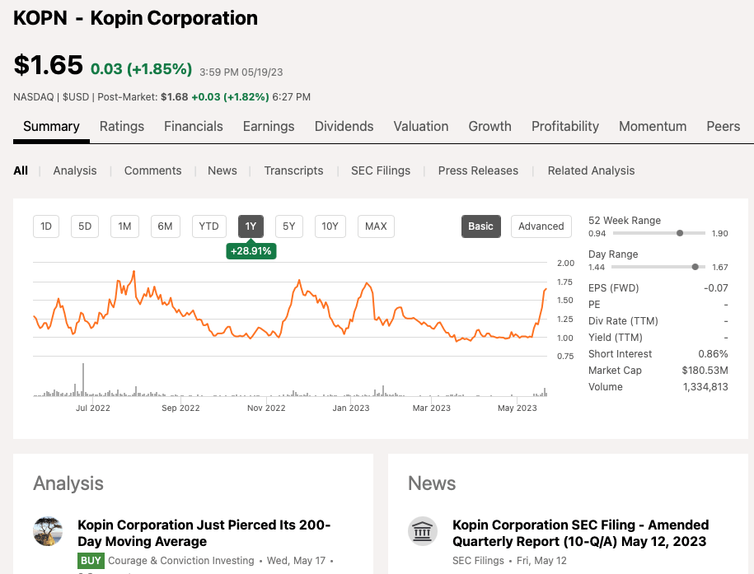Open the Ratings tab
754x574 pixels.
(x=122, y=126)
